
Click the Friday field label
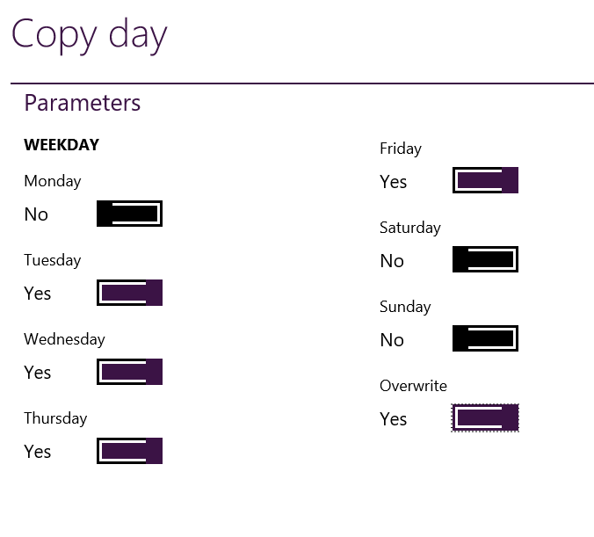[401, 149]
